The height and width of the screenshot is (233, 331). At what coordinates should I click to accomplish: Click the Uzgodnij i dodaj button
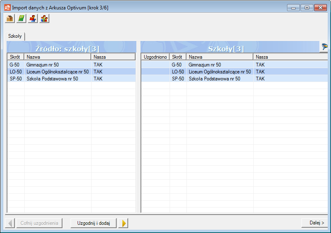pos(94,223)
